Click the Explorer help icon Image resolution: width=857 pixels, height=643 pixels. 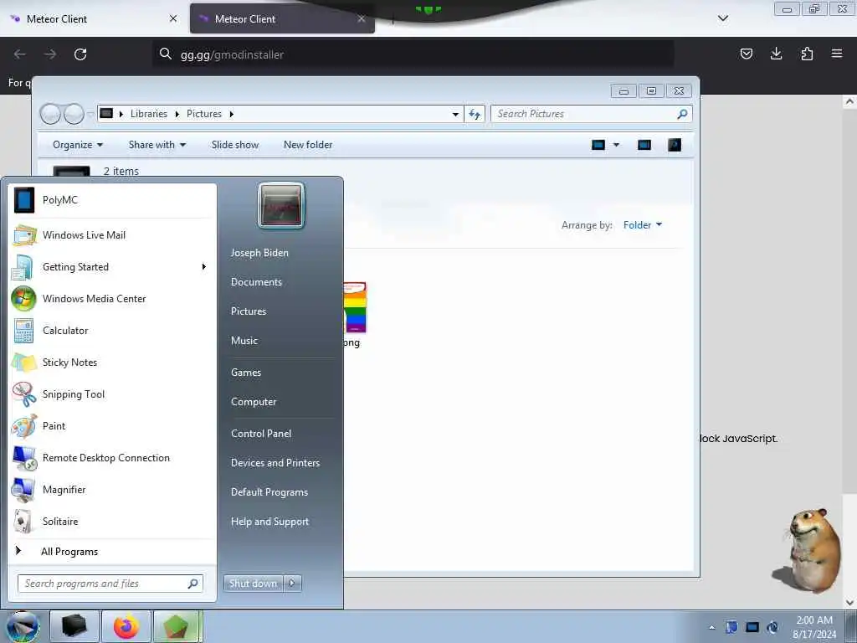click(675, 145)
